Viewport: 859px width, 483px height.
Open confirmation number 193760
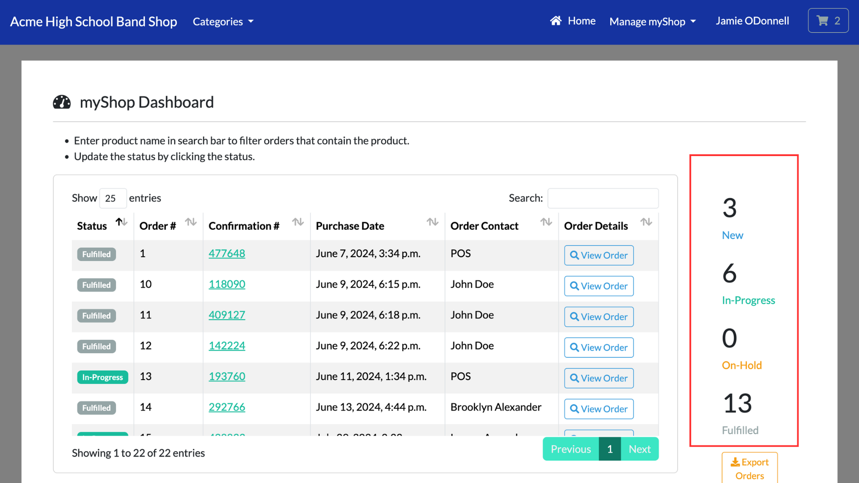(227, 377)
